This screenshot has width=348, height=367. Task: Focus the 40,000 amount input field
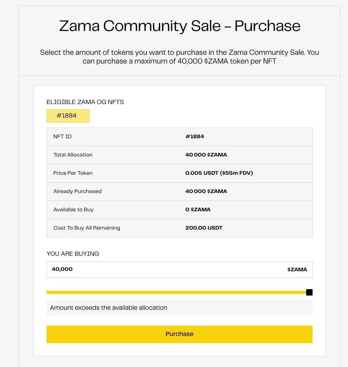pyautogui.click(x=159, y=269)
